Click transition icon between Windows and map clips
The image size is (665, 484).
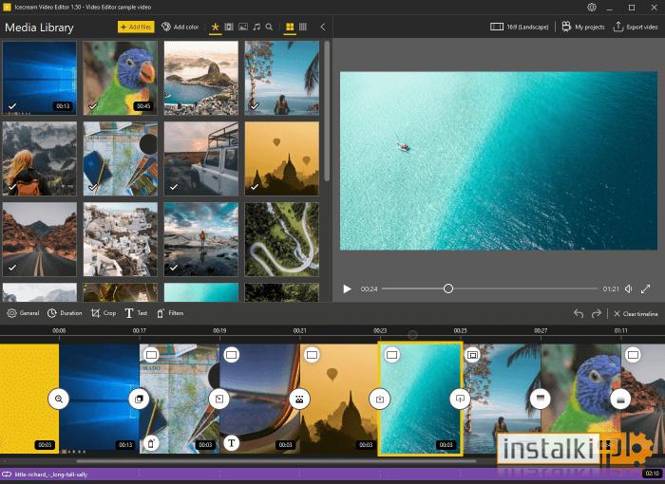coord(139,399)
